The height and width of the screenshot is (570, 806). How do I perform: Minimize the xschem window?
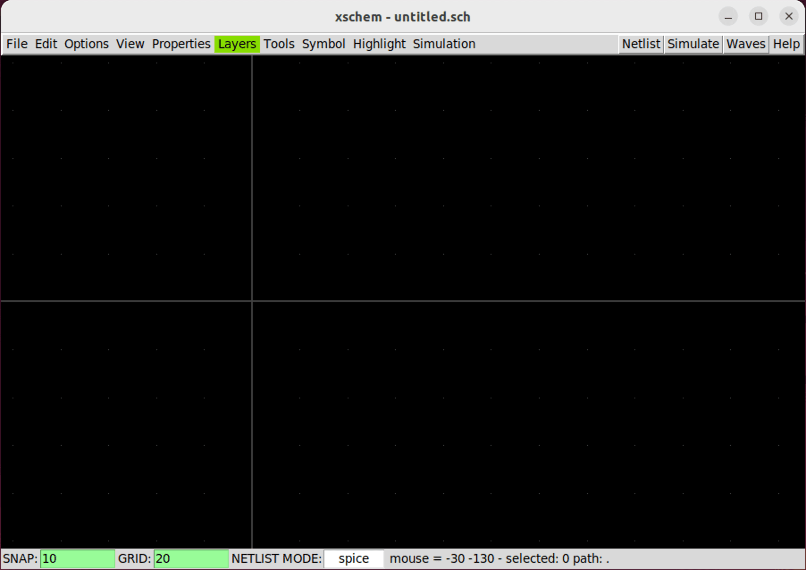[728, 17]
